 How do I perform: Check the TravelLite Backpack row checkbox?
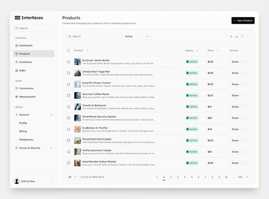68,106
